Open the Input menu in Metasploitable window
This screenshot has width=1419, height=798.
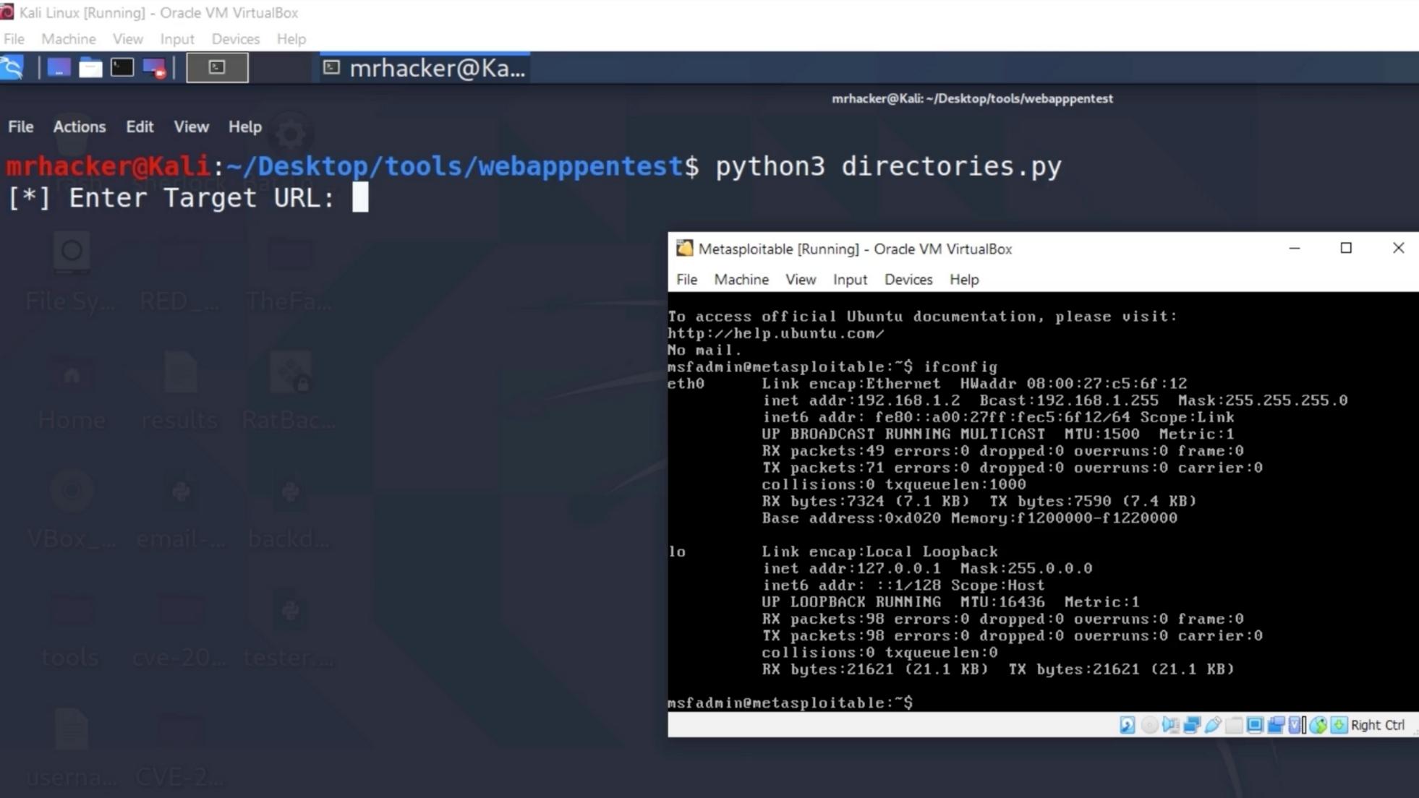(x=849, y=280)
